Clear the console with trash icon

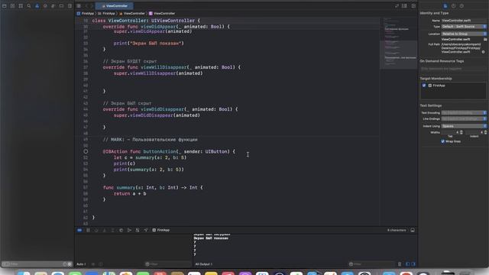click(x=400, y=264)
